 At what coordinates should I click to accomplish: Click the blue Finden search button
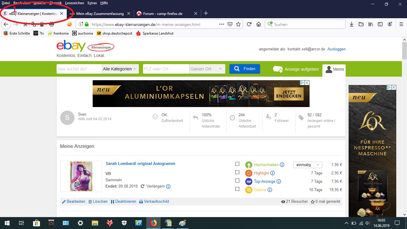[x=245, y=69]
